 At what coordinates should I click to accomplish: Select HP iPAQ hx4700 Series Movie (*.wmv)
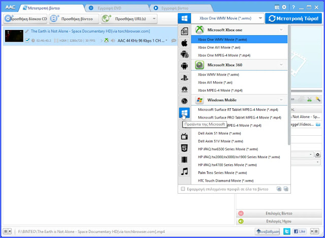click(x=239, y=165)
